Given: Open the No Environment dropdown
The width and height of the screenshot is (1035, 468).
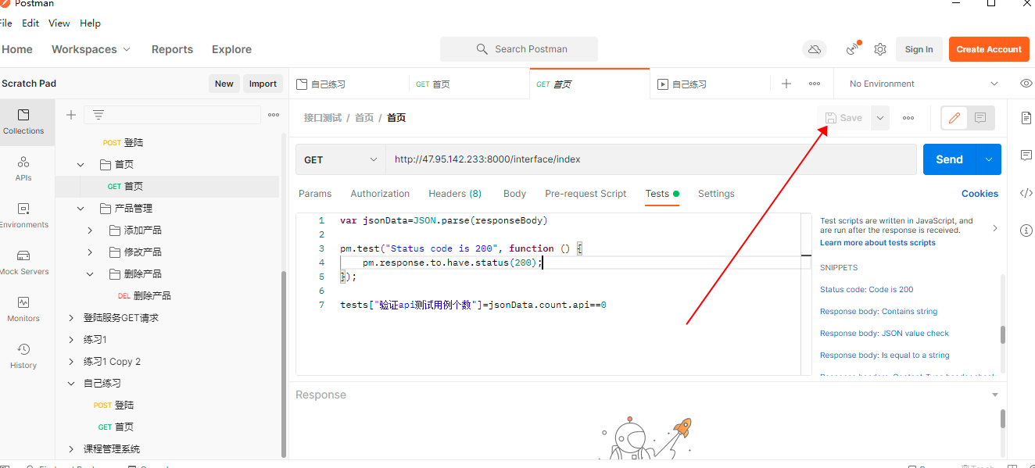Looking at the screenshot, I should (x=924, y=84).
